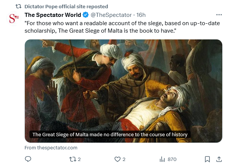The image size is (229, 167).
Task: Open the tweet via the 16h timestamp
Action: coord(141,15)
